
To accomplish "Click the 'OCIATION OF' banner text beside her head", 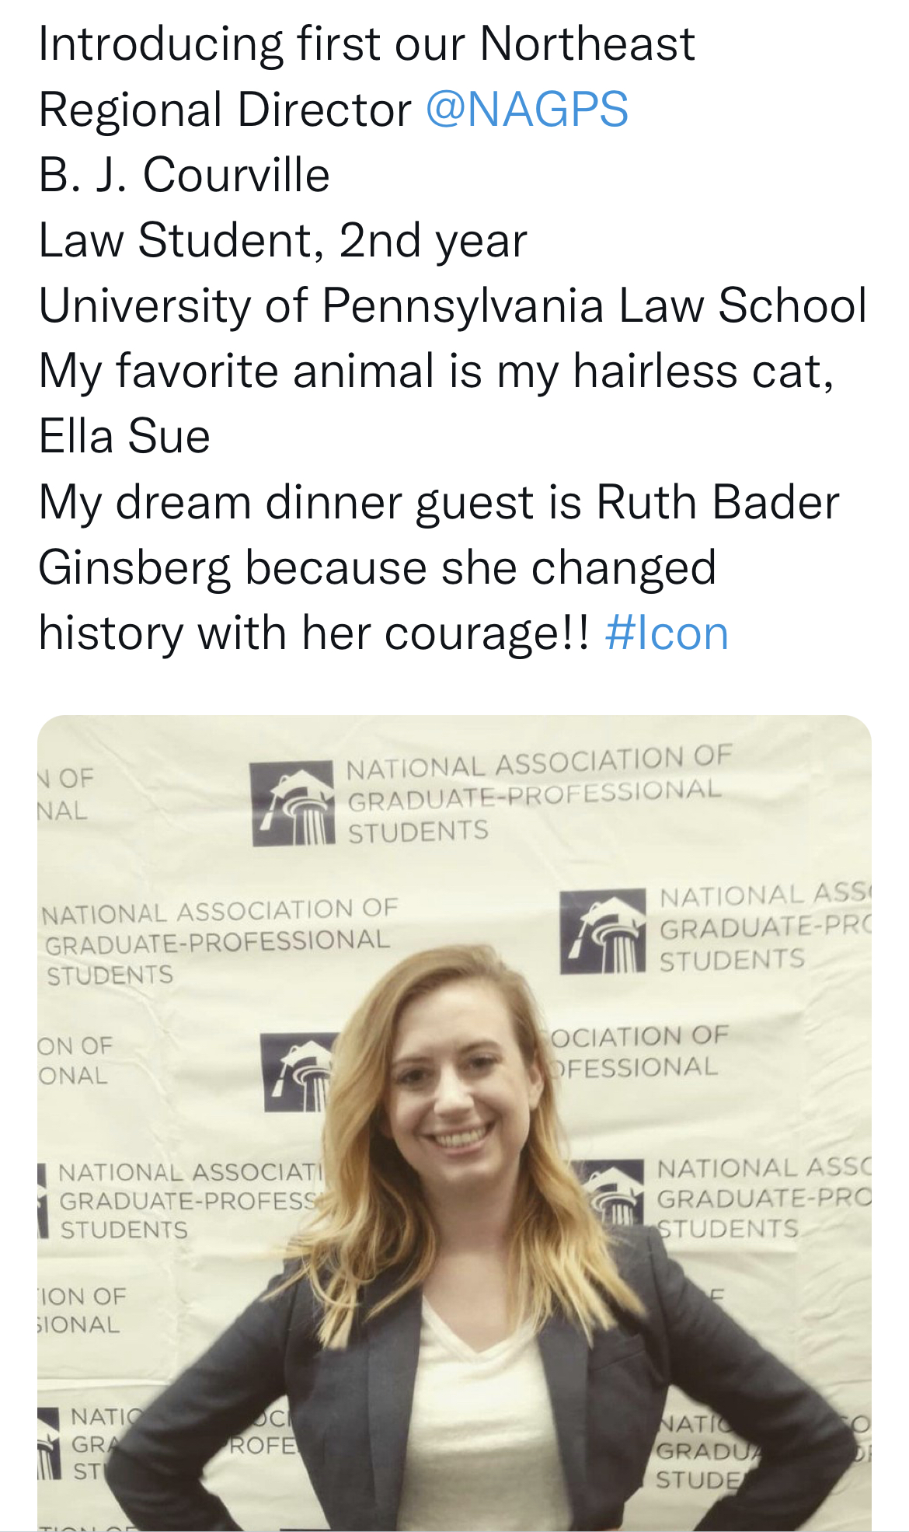I will 639,1036.
